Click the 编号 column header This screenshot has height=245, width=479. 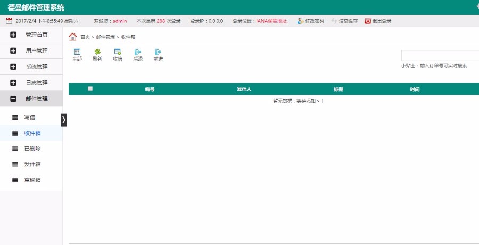point(150,89)
